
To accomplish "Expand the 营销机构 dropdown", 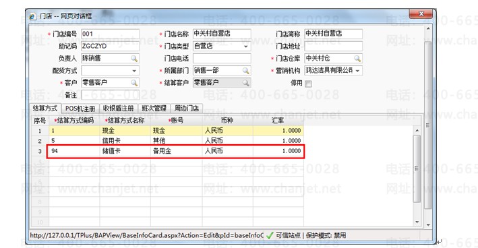I will pyautogui.click(x=357, y=71).
